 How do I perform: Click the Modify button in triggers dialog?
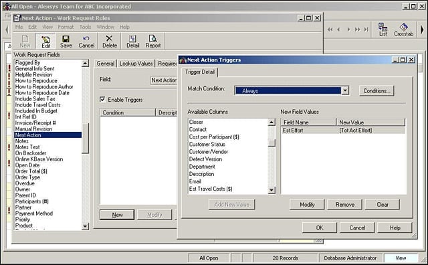pyautogui.click(x=307, y=204)
